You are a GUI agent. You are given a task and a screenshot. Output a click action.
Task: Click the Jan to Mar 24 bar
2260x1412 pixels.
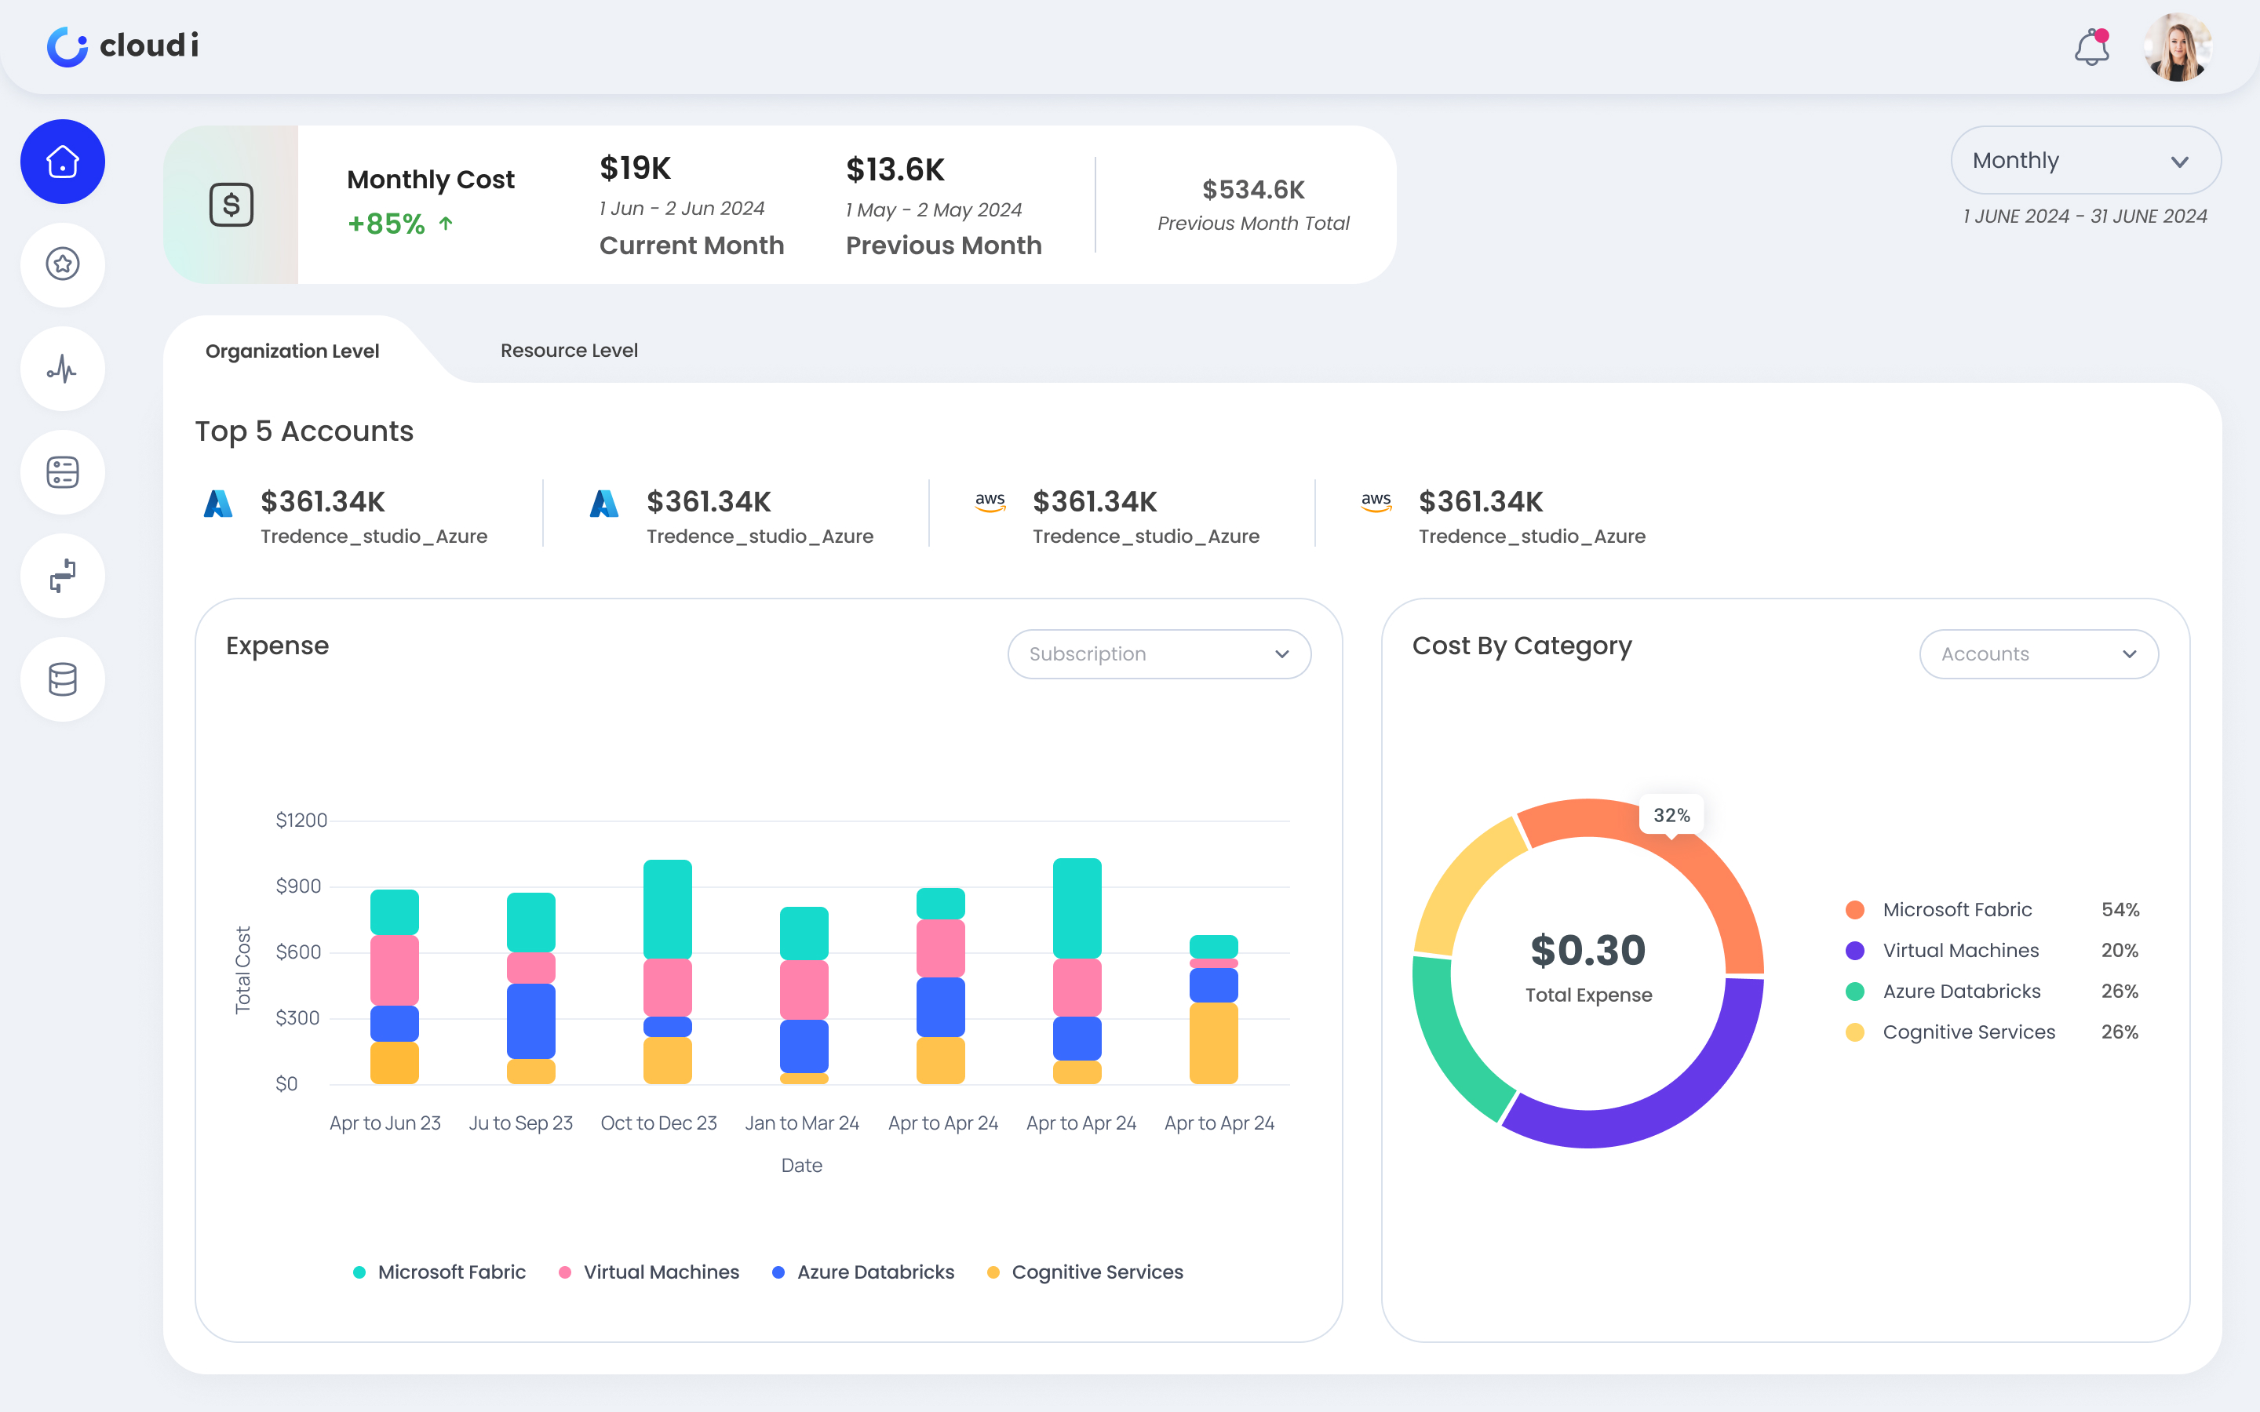(804, 995)
